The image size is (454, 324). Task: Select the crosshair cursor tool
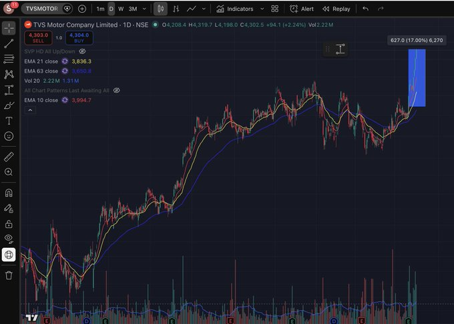pos(9,28)
